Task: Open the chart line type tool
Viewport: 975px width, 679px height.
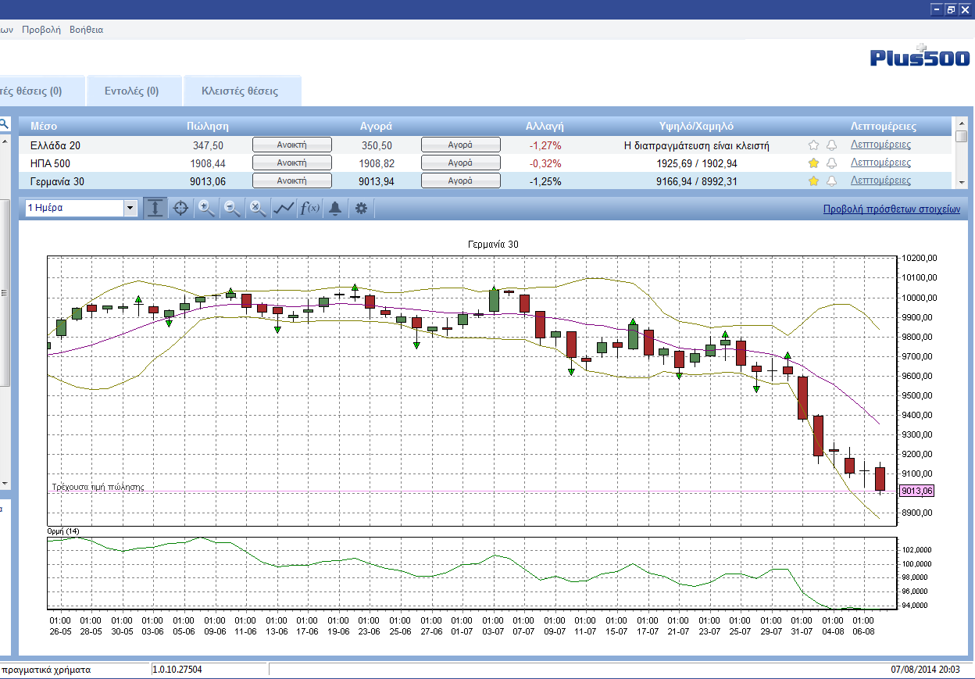Action: click(284, 209)
